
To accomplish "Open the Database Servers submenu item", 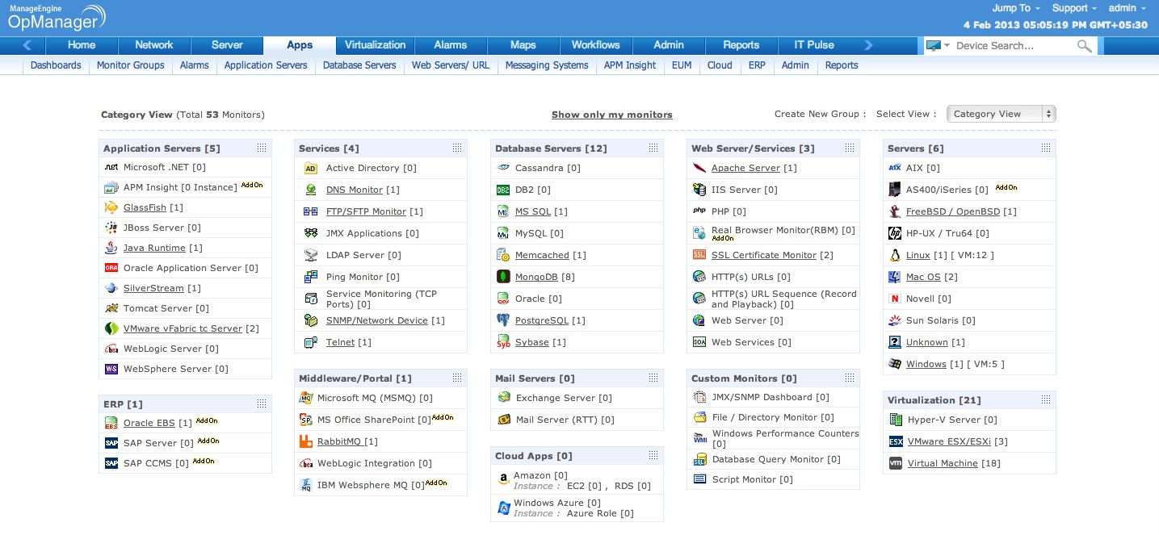I will (359, 65).
